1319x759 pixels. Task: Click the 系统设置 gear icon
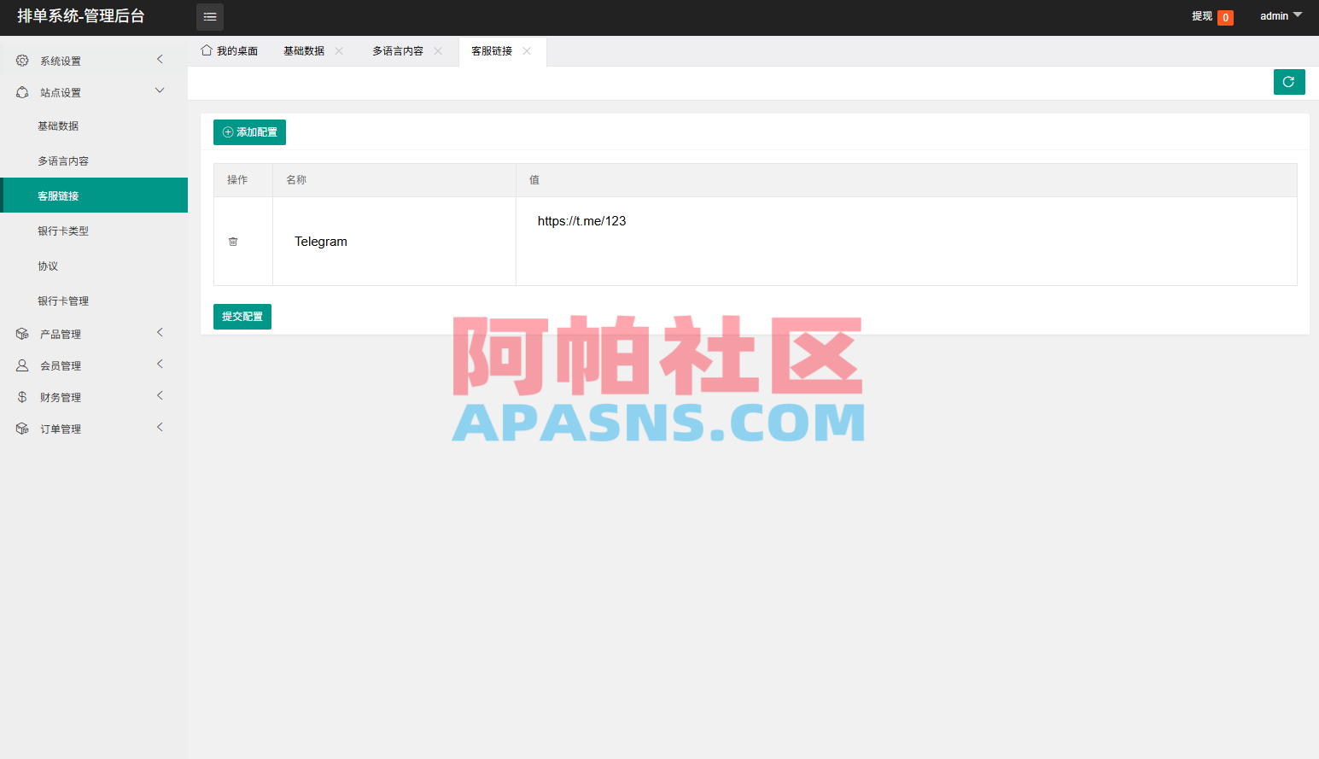pyautogui.click(x=22, y=61)
